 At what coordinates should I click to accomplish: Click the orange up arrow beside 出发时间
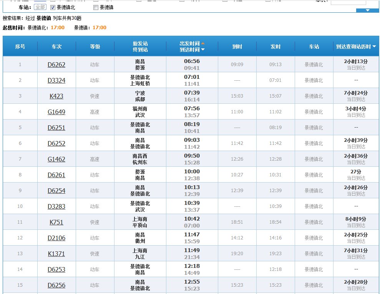[x=203, y=43]
